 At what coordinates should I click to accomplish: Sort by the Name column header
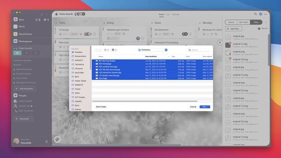point(101,57)
